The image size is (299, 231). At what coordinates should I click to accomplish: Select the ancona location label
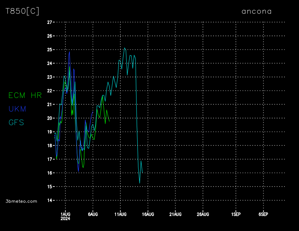256,11
